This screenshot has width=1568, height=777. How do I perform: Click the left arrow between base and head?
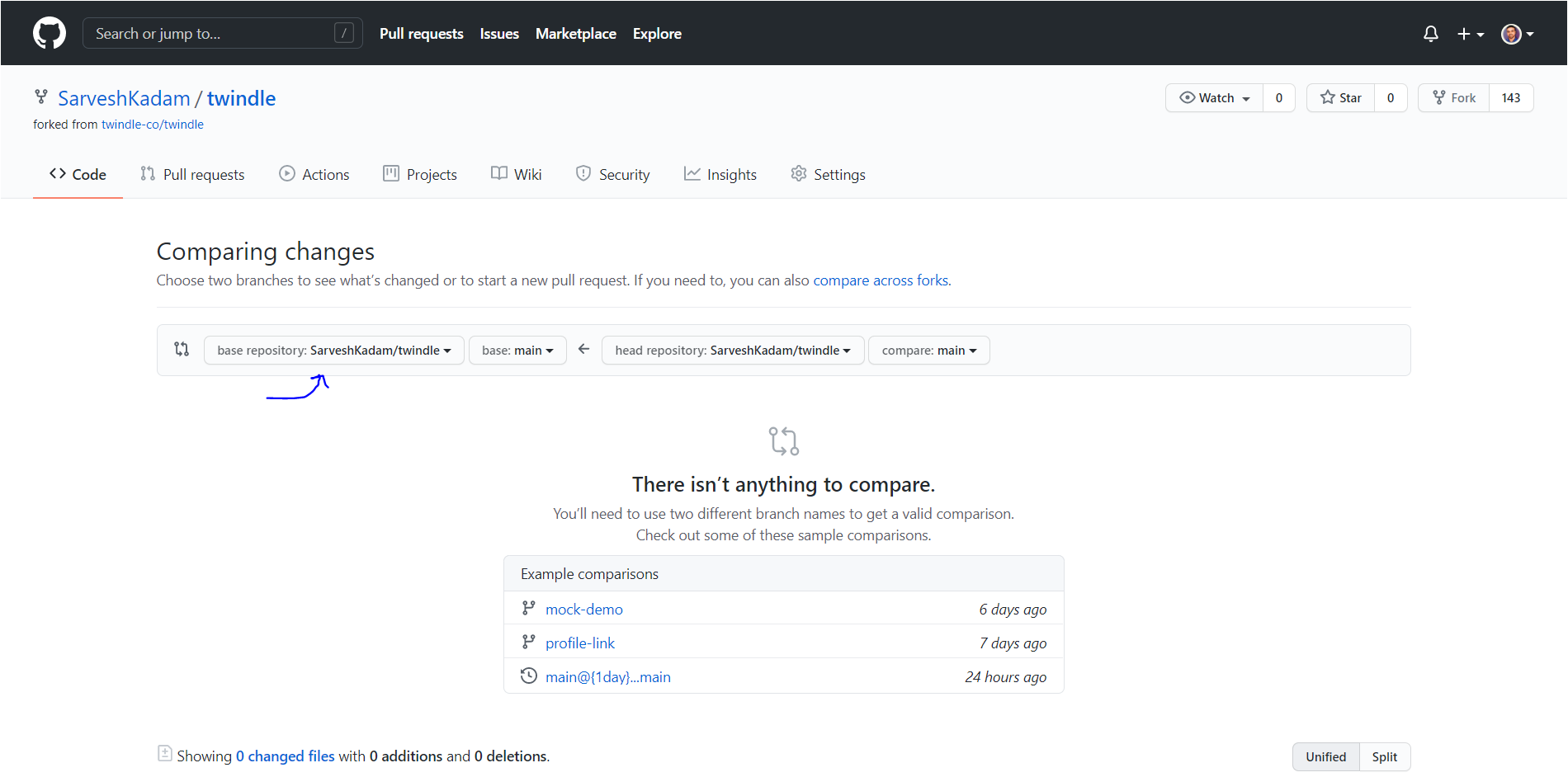click(x=584, y=349)
